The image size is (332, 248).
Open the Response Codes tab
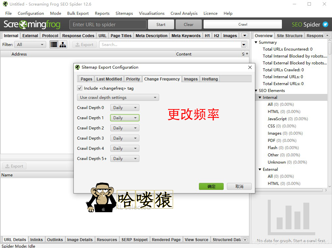pyautogui.click(x=78, y=35)
